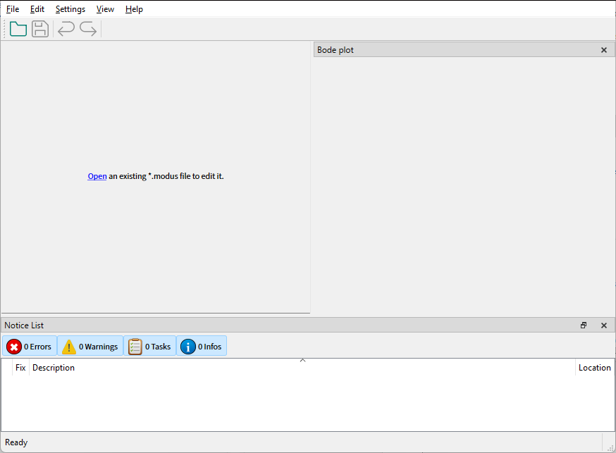Open the Help menu
616x453 pixels.
134,9
